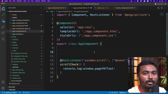Viewport: 168px width, 94px height.
Task: Open the Explorer view in activity bar
Action: 3,9
